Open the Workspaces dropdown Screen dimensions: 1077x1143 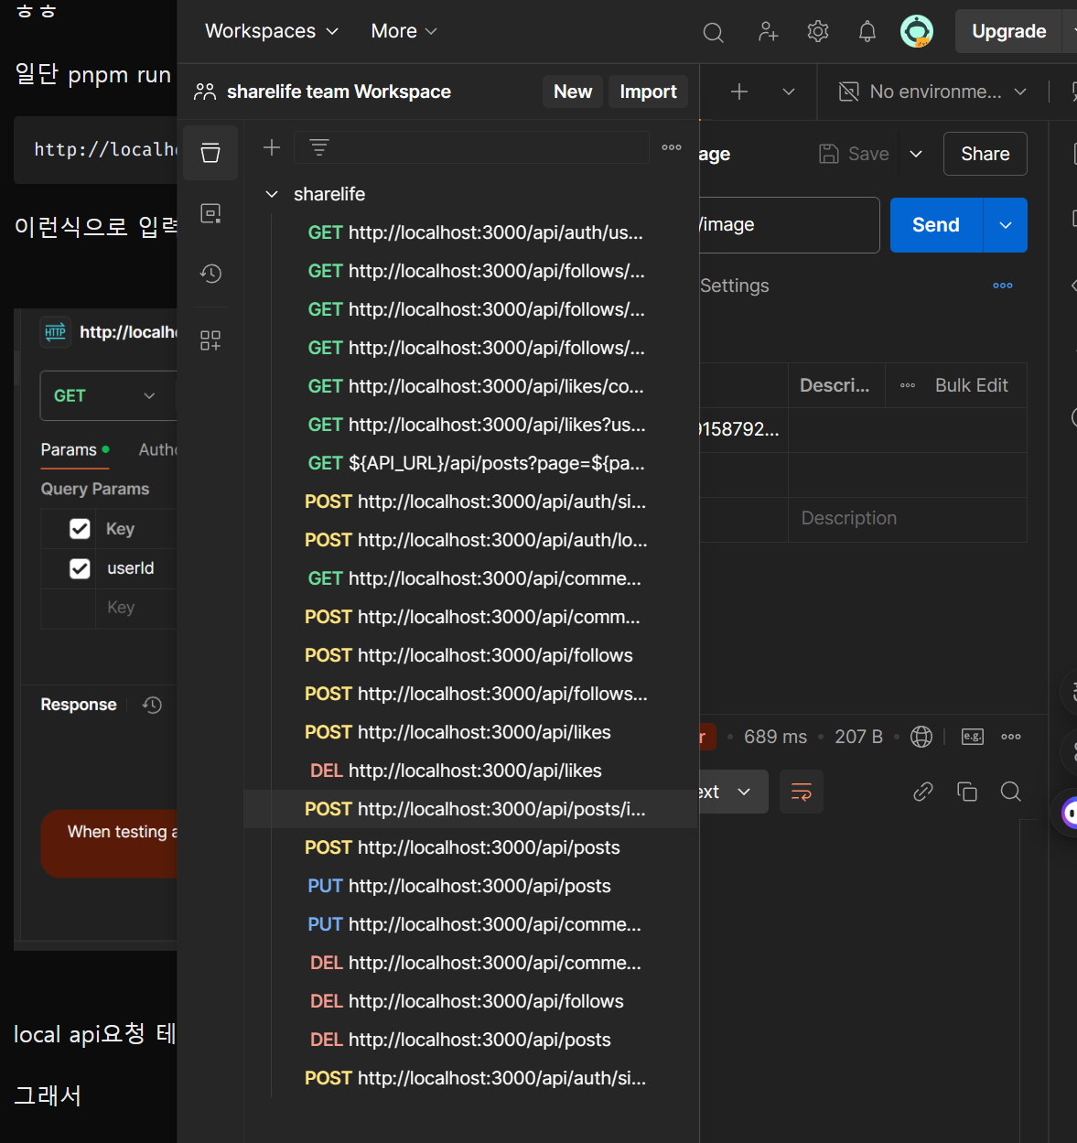coord(272,31)
